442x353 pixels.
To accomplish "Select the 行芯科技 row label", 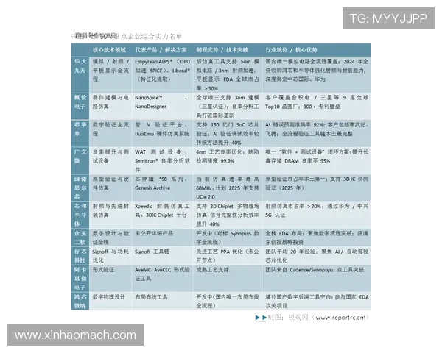I will (80, 255).
